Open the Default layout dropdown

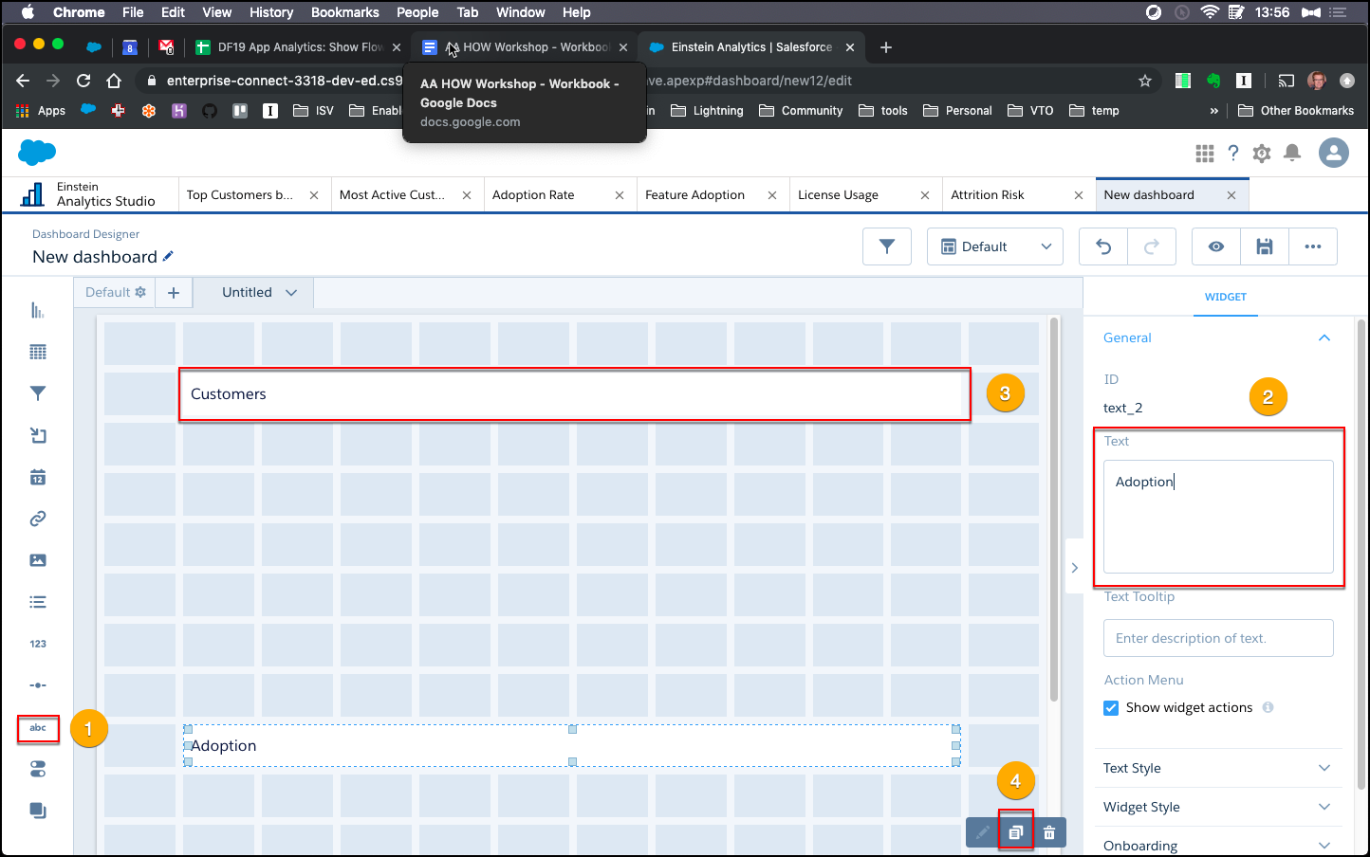(x=995, y=246)
